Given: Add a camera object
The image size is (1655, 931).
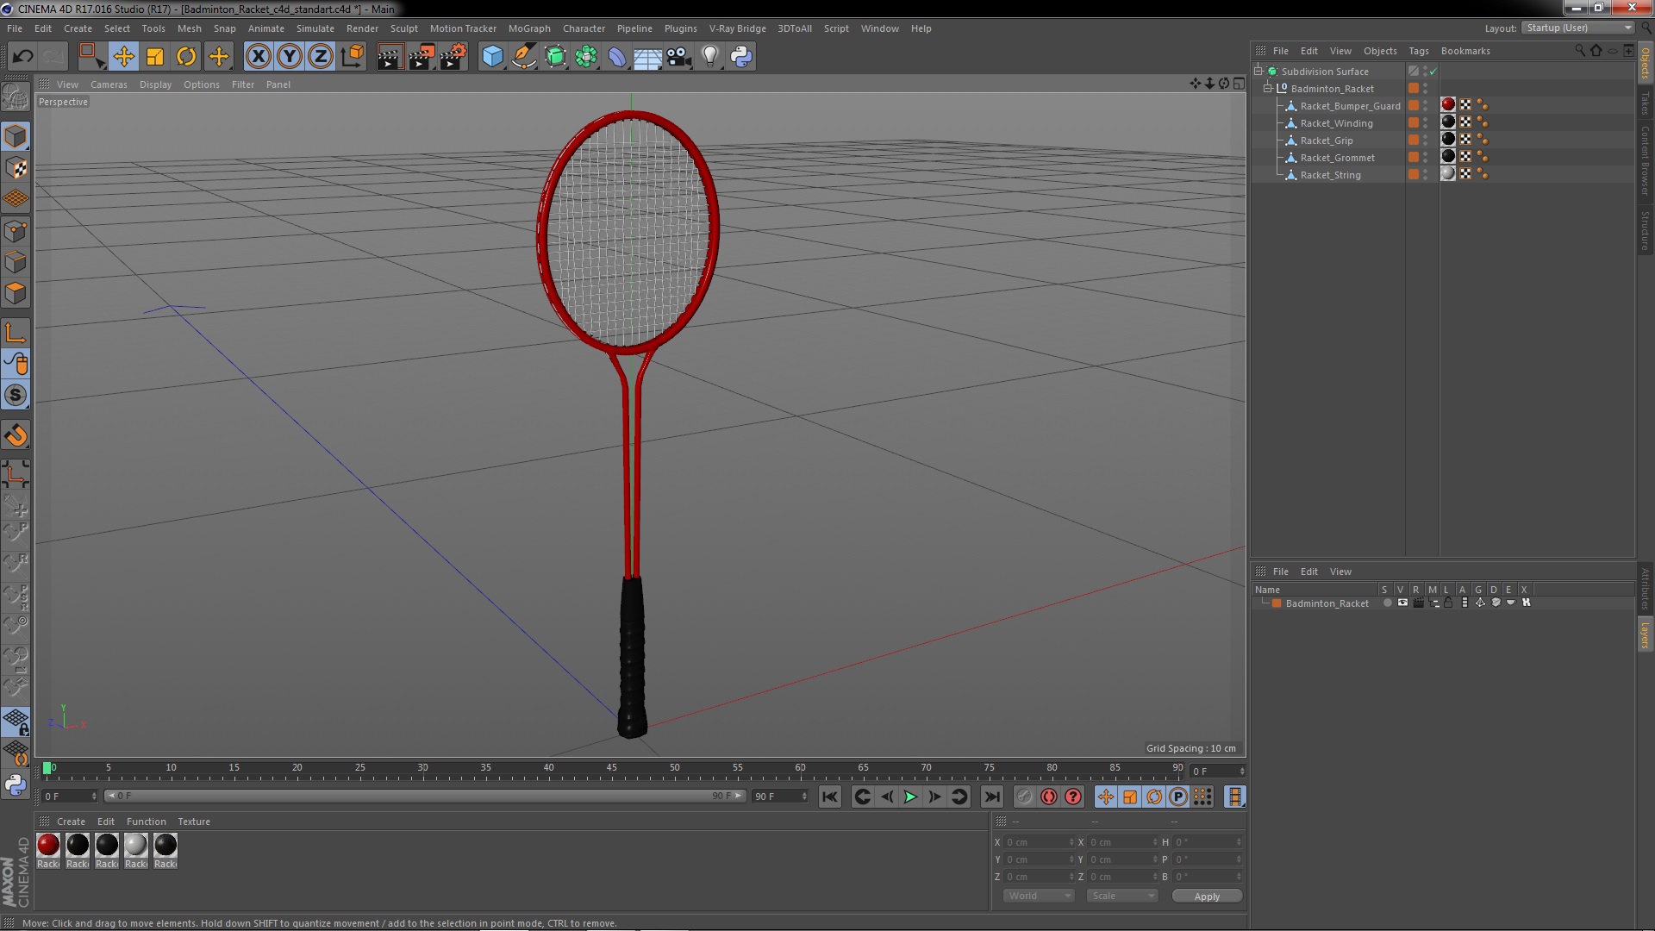Looking at the screenshot, I should [x=679, y=57].
